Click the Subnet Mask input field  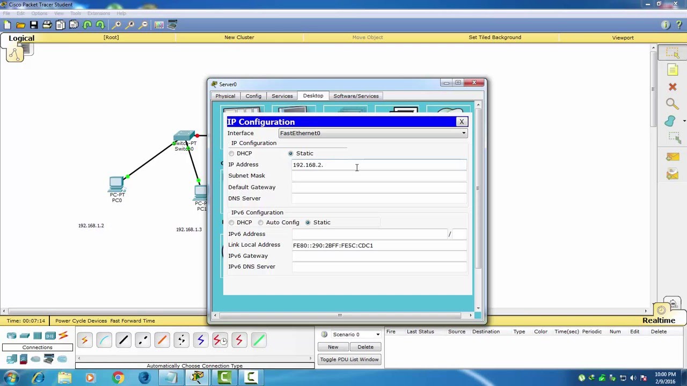pos(379,176)
